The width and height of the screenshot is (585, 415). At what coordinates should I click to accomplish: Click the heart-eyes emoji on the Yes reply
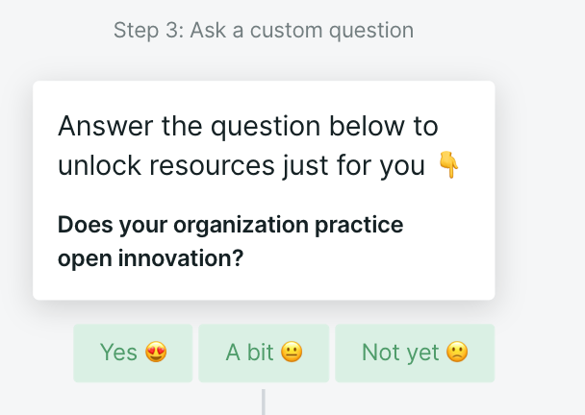click(x=156, y=353)
